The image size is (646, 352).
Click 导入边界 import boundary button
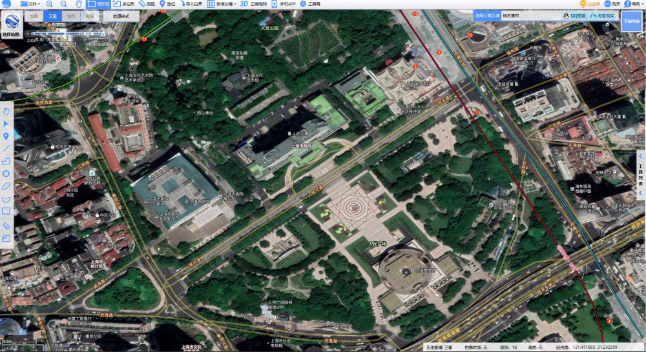[x=191, y=4]
